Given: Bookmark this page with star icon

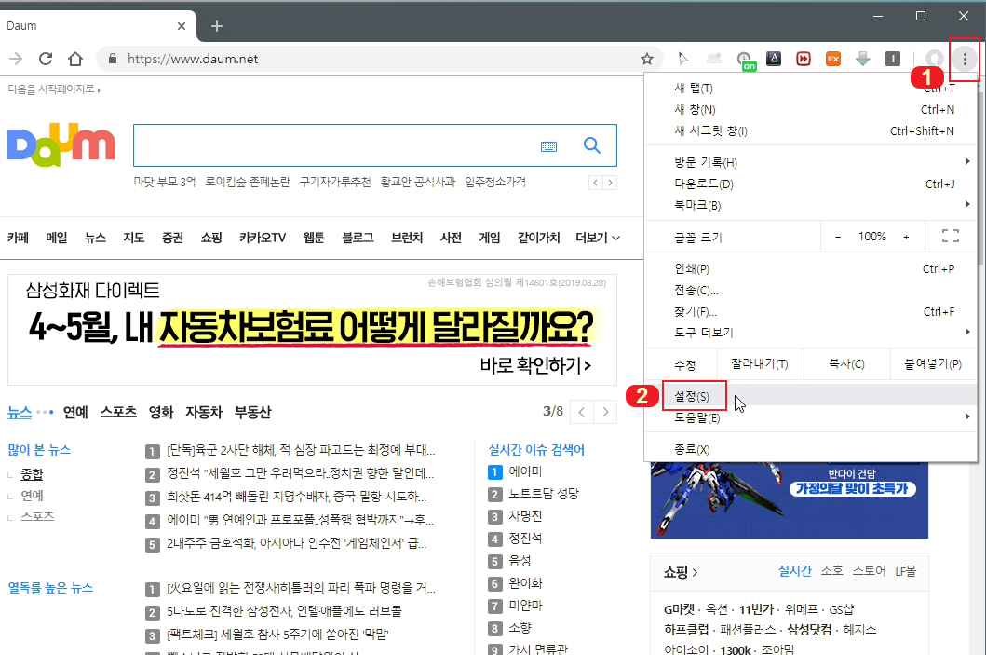Looking at the screenshot, I should click(646, 59).
